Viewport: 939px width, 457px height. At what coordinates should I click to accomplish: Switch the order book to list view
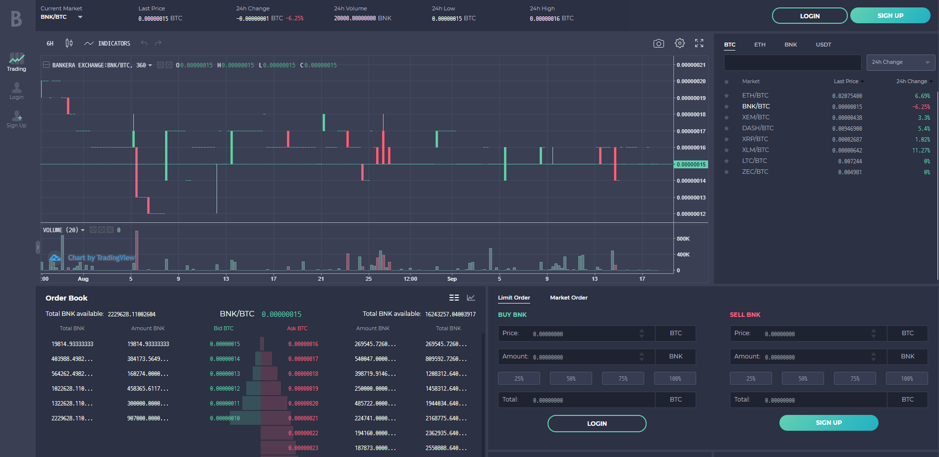tap(454, 298)
